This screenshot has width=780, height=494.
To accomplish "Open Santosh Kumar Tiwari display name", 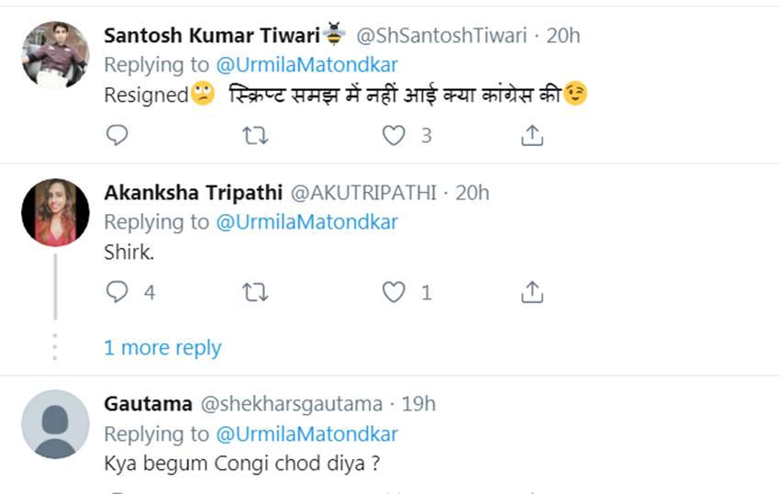I will (x=212, y=36).
